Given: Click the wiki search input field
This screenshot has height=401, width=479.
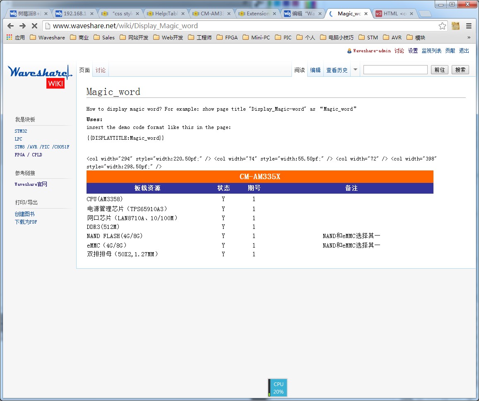Looking at the screenshot, I should pos(395,70).
